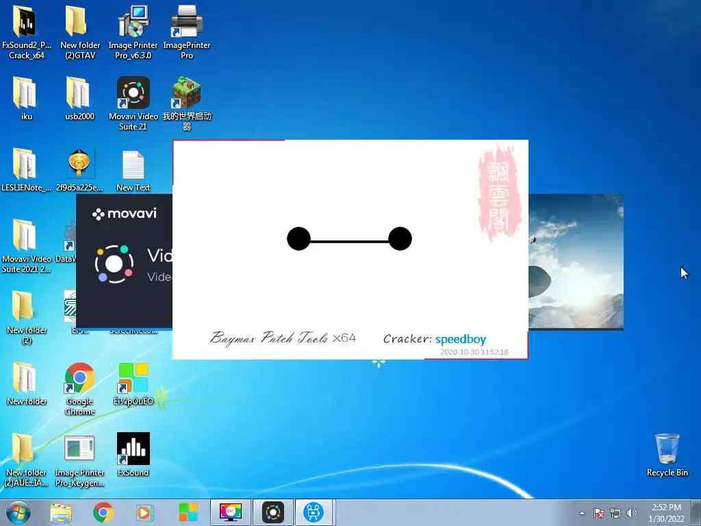Show hidden system tray icons
This screenshot has height=526, width=701.
coord(582,514)
